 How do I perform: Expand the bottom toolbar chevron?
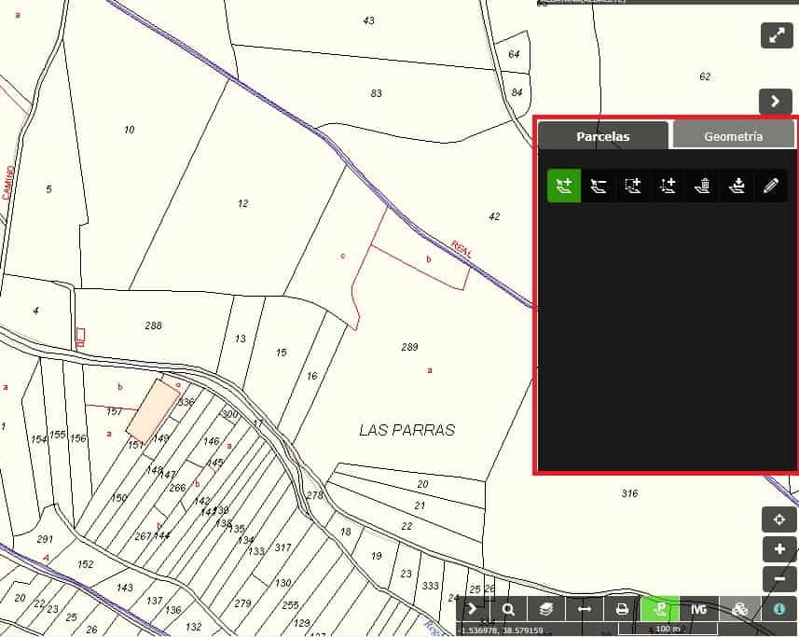473,609
